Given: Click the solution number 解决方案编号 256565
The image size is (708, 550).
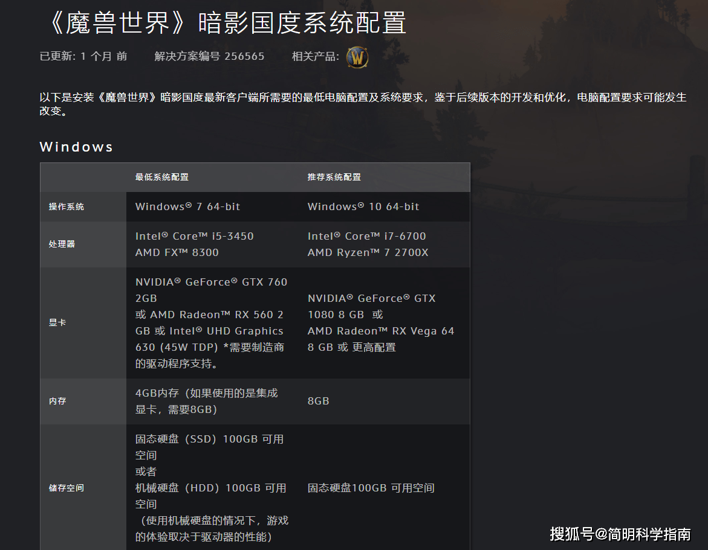Looking at the screenshot, I should click(x=210, y=56).
